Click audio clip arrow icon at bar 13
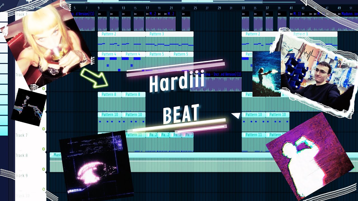This screenshot has width=358, height=201. click(x=124, y=14)
